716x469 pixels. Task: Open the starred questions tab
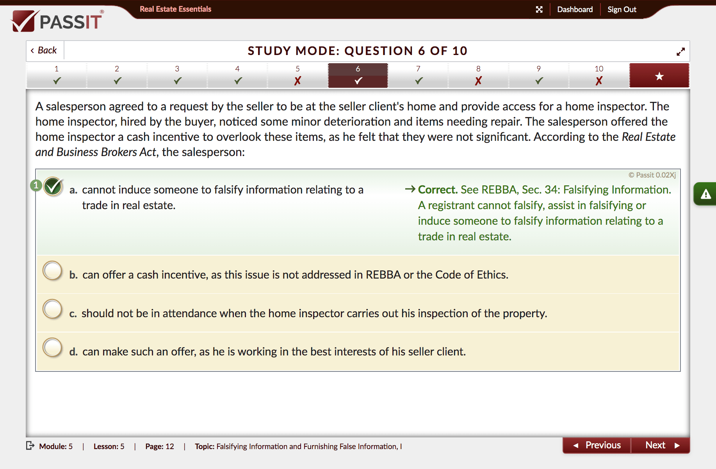(x=659, y=75)
